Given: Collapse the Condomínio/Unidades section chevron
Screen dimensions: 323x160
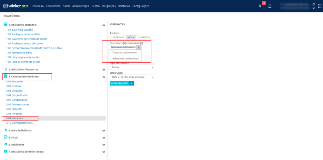Looking at the screenshot, I should tap(104, 77).
